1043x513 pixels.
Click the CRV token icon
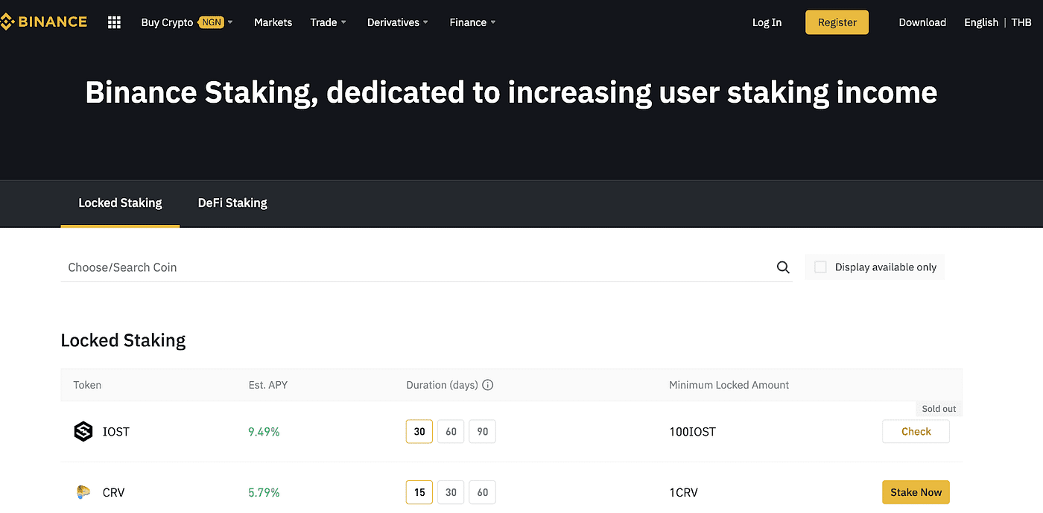tap(83, 492)
